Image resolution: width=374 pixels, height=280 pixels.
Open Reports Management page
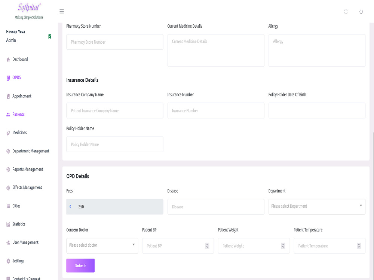click(28, 169)
